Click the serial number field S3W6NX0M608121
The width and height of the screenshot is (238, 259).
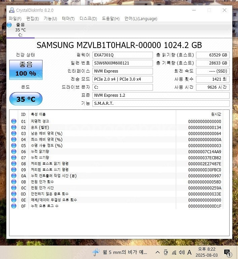[123, 63]
